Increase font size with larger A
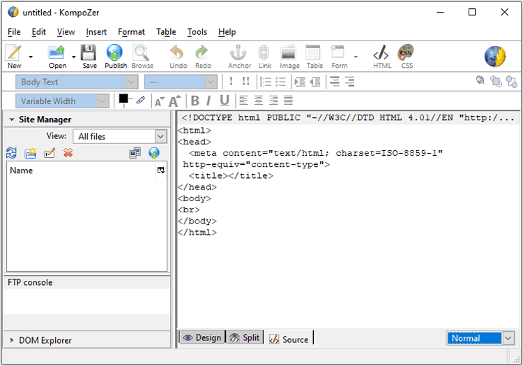The width and height of the screenshot is (523, 366). click(174, 101)
